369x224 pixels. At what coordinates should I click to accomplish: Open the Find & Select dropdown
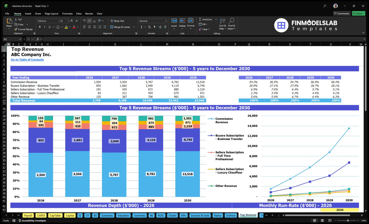(x=232, y=24)
